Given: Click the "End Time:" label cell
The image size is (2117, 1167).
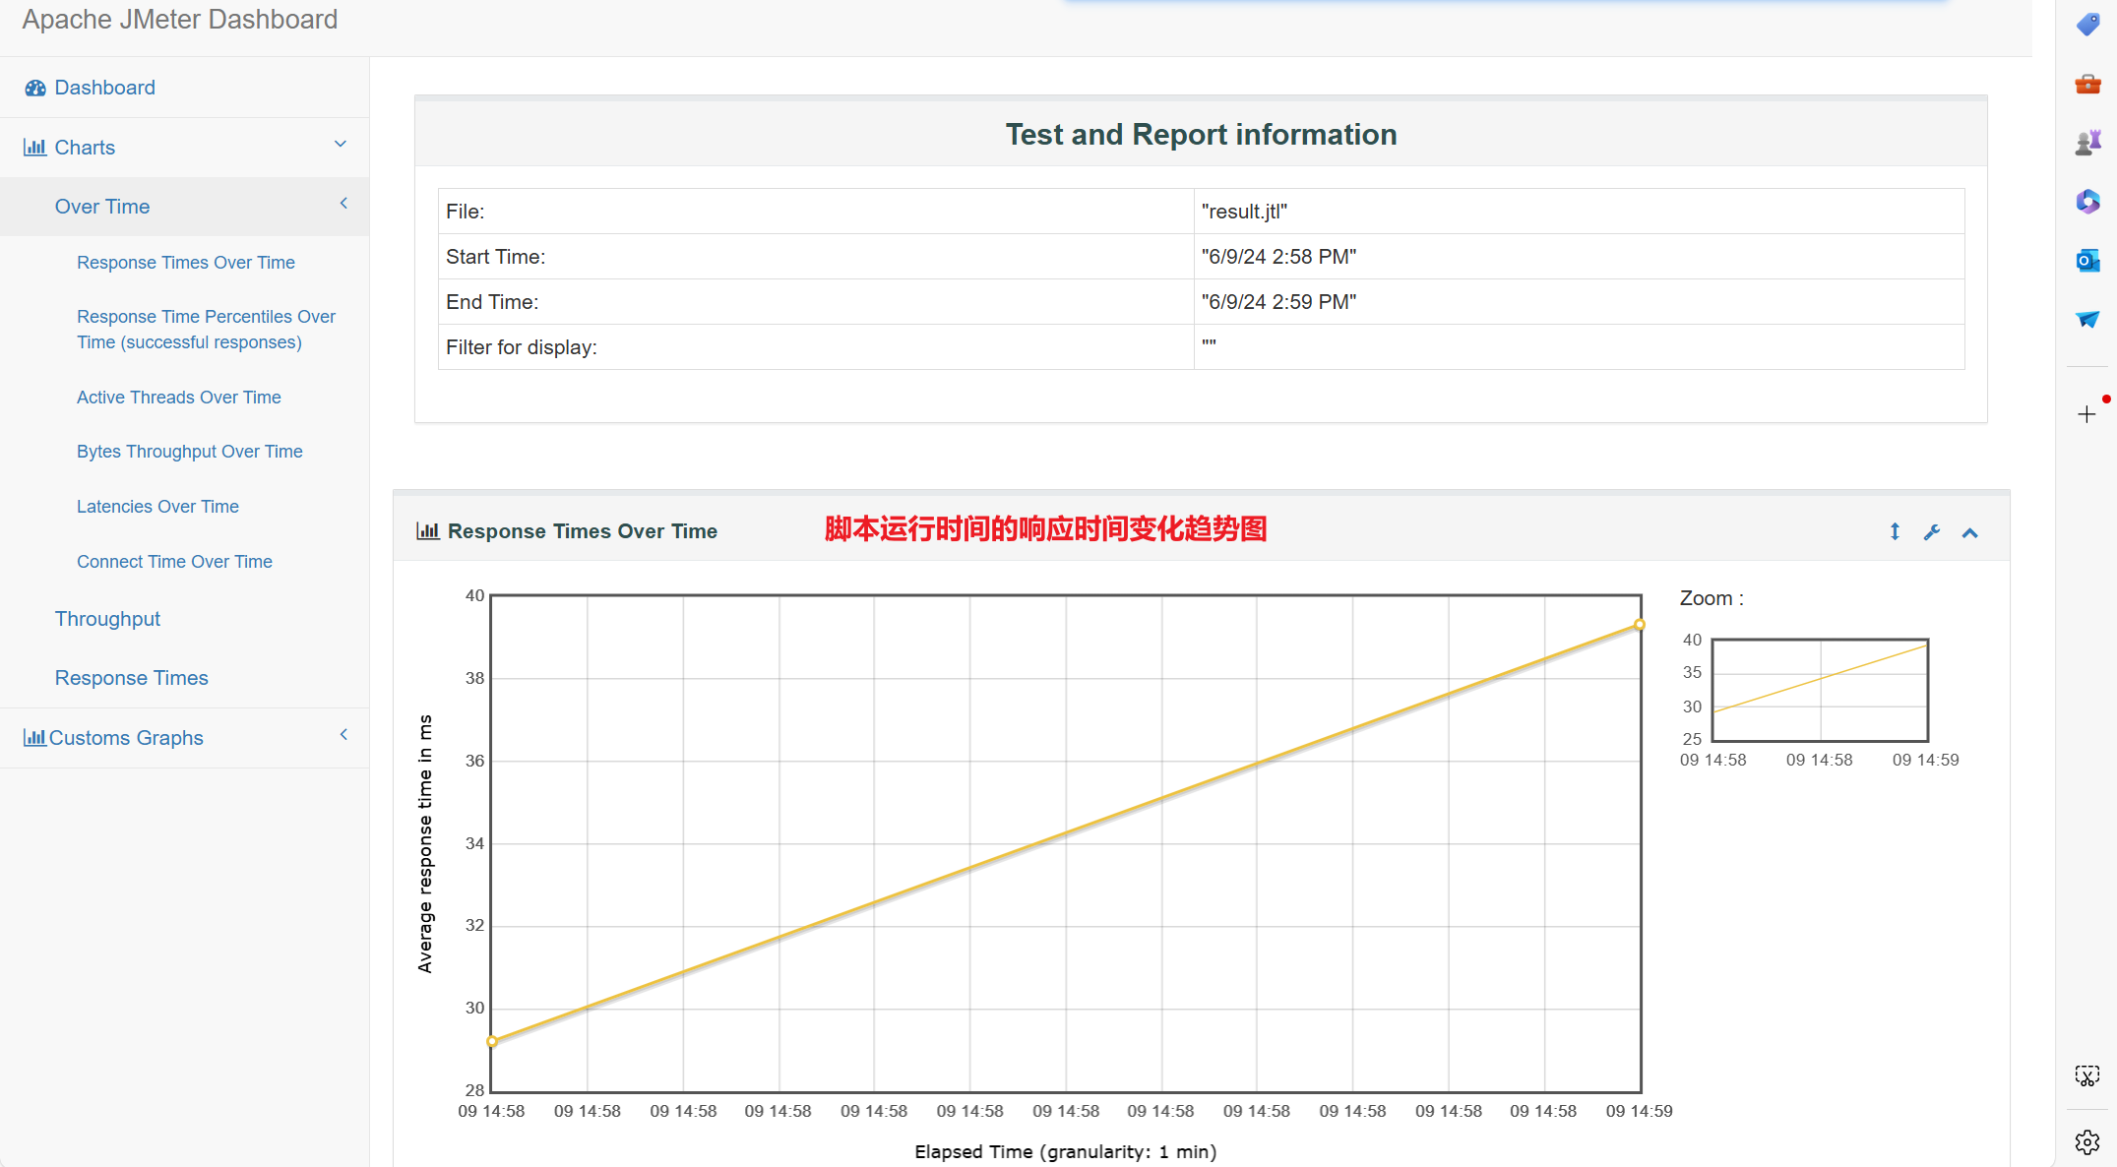Looking at the screenshot, I should pyautogui.click(x=816, y=302).
